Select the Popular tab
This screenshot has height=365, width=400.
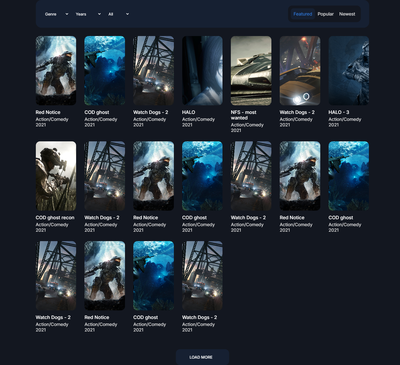pyautogui.click(x=326, y=14)
